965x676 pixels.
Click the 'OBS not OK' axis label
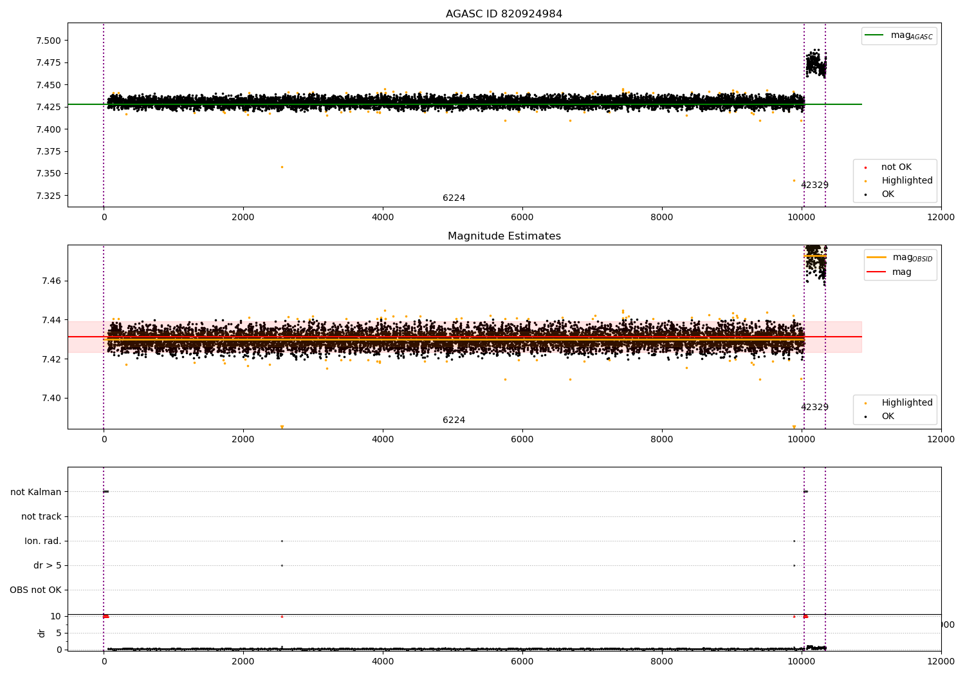pos(35,590)
